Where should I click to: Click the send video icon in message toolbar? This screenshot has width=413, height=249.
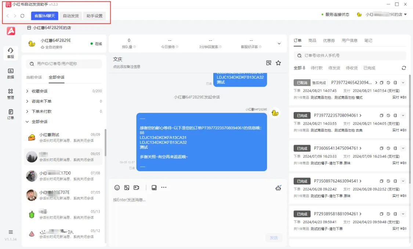pos(137,188)
